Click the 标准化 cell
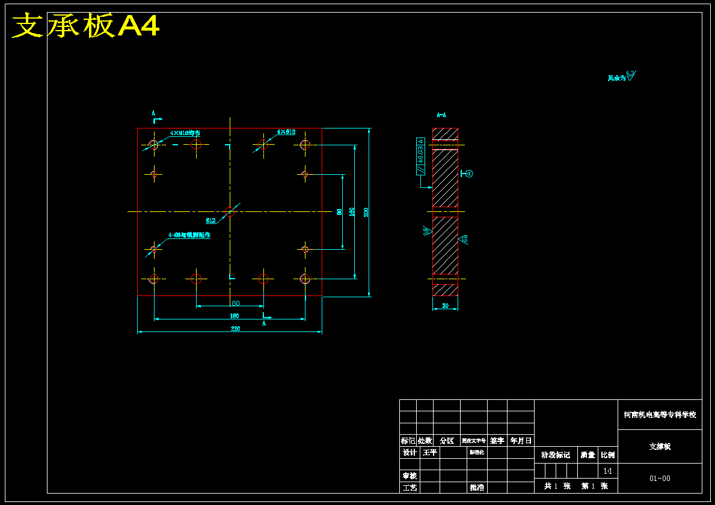715x505 pixels. click(x=477, y=453)
